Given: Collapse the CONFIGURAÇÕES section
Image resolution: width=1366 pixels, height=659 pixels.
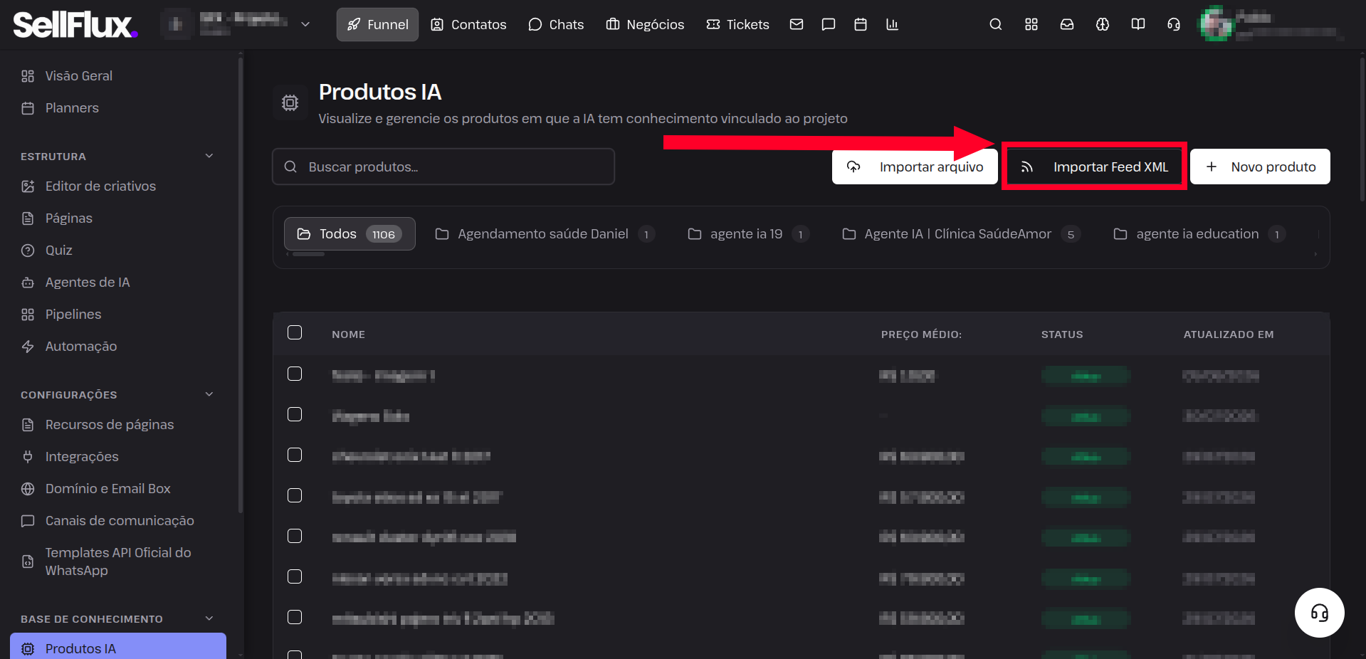Looking at the screenshot, I should 209,394.
